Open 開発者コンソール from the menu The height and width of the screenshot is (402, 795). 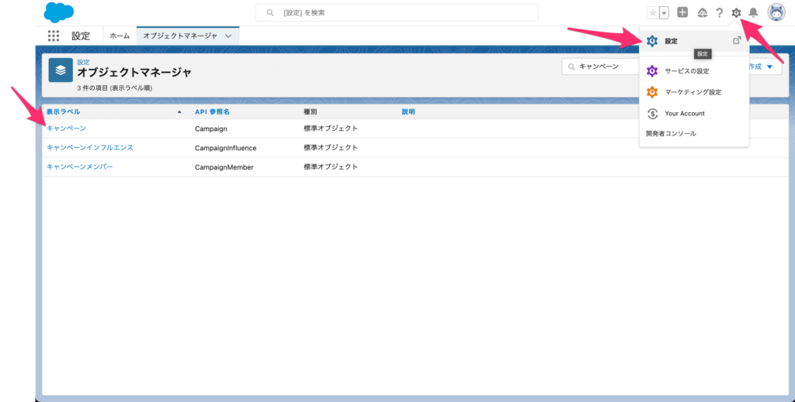[x=671, y=133]
